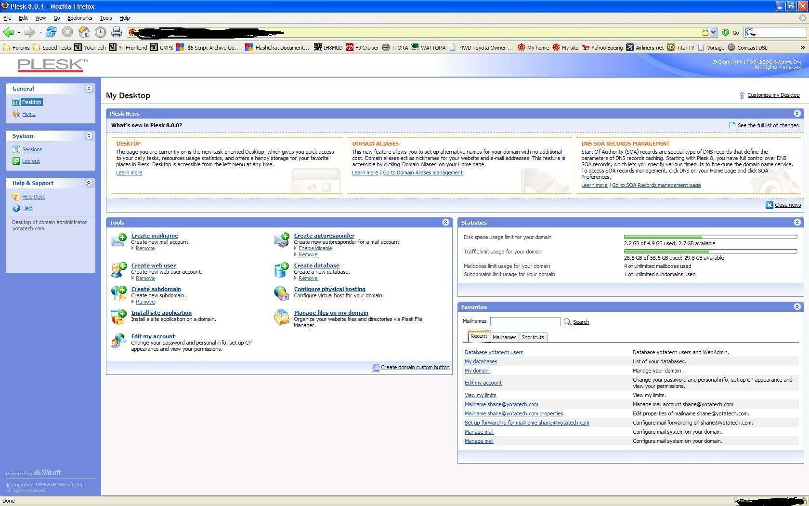Click the Help question mark icon

pos(16,208)
